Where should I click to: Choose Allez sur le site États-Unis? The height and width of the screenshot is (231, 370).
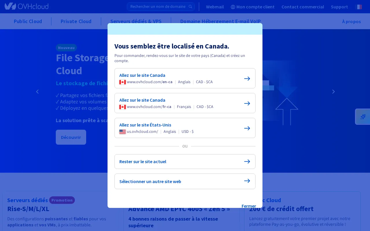coord(185,128)
